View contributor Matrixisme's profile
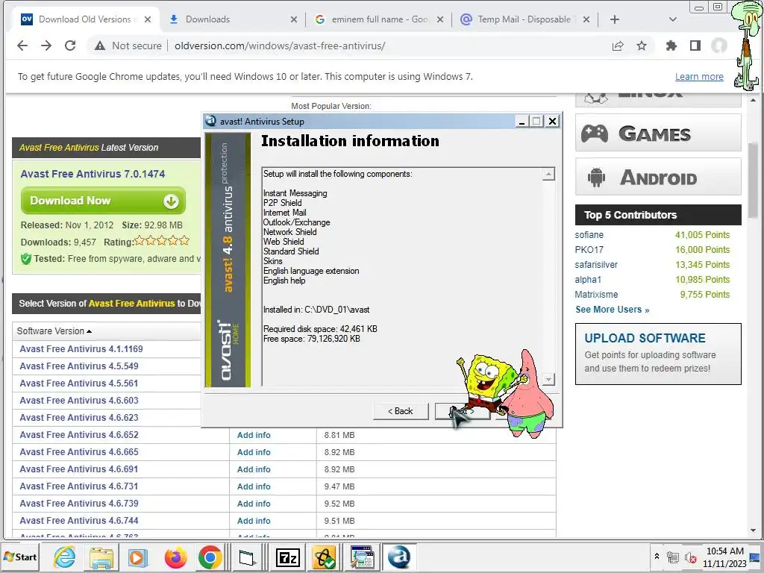764x573 pixels. [x=596, y=294]
